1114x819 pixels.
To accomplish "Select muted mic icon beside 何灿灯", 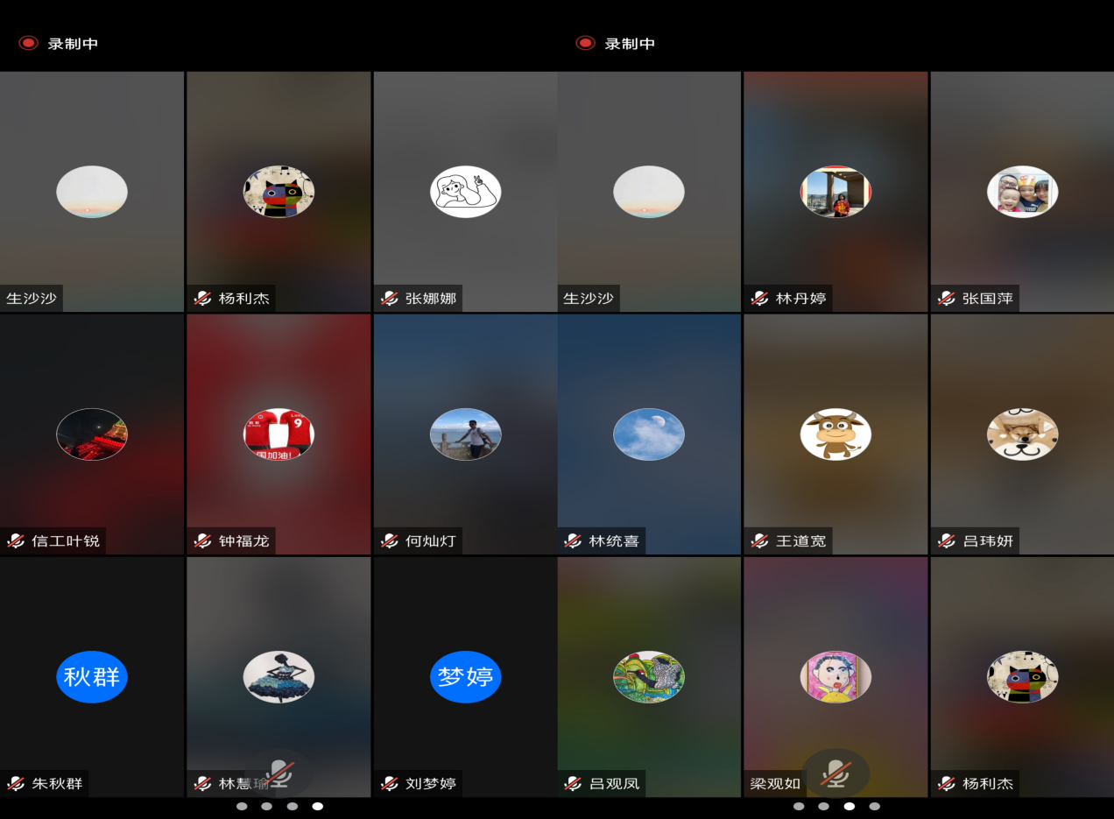I will (x=390, y=541).
